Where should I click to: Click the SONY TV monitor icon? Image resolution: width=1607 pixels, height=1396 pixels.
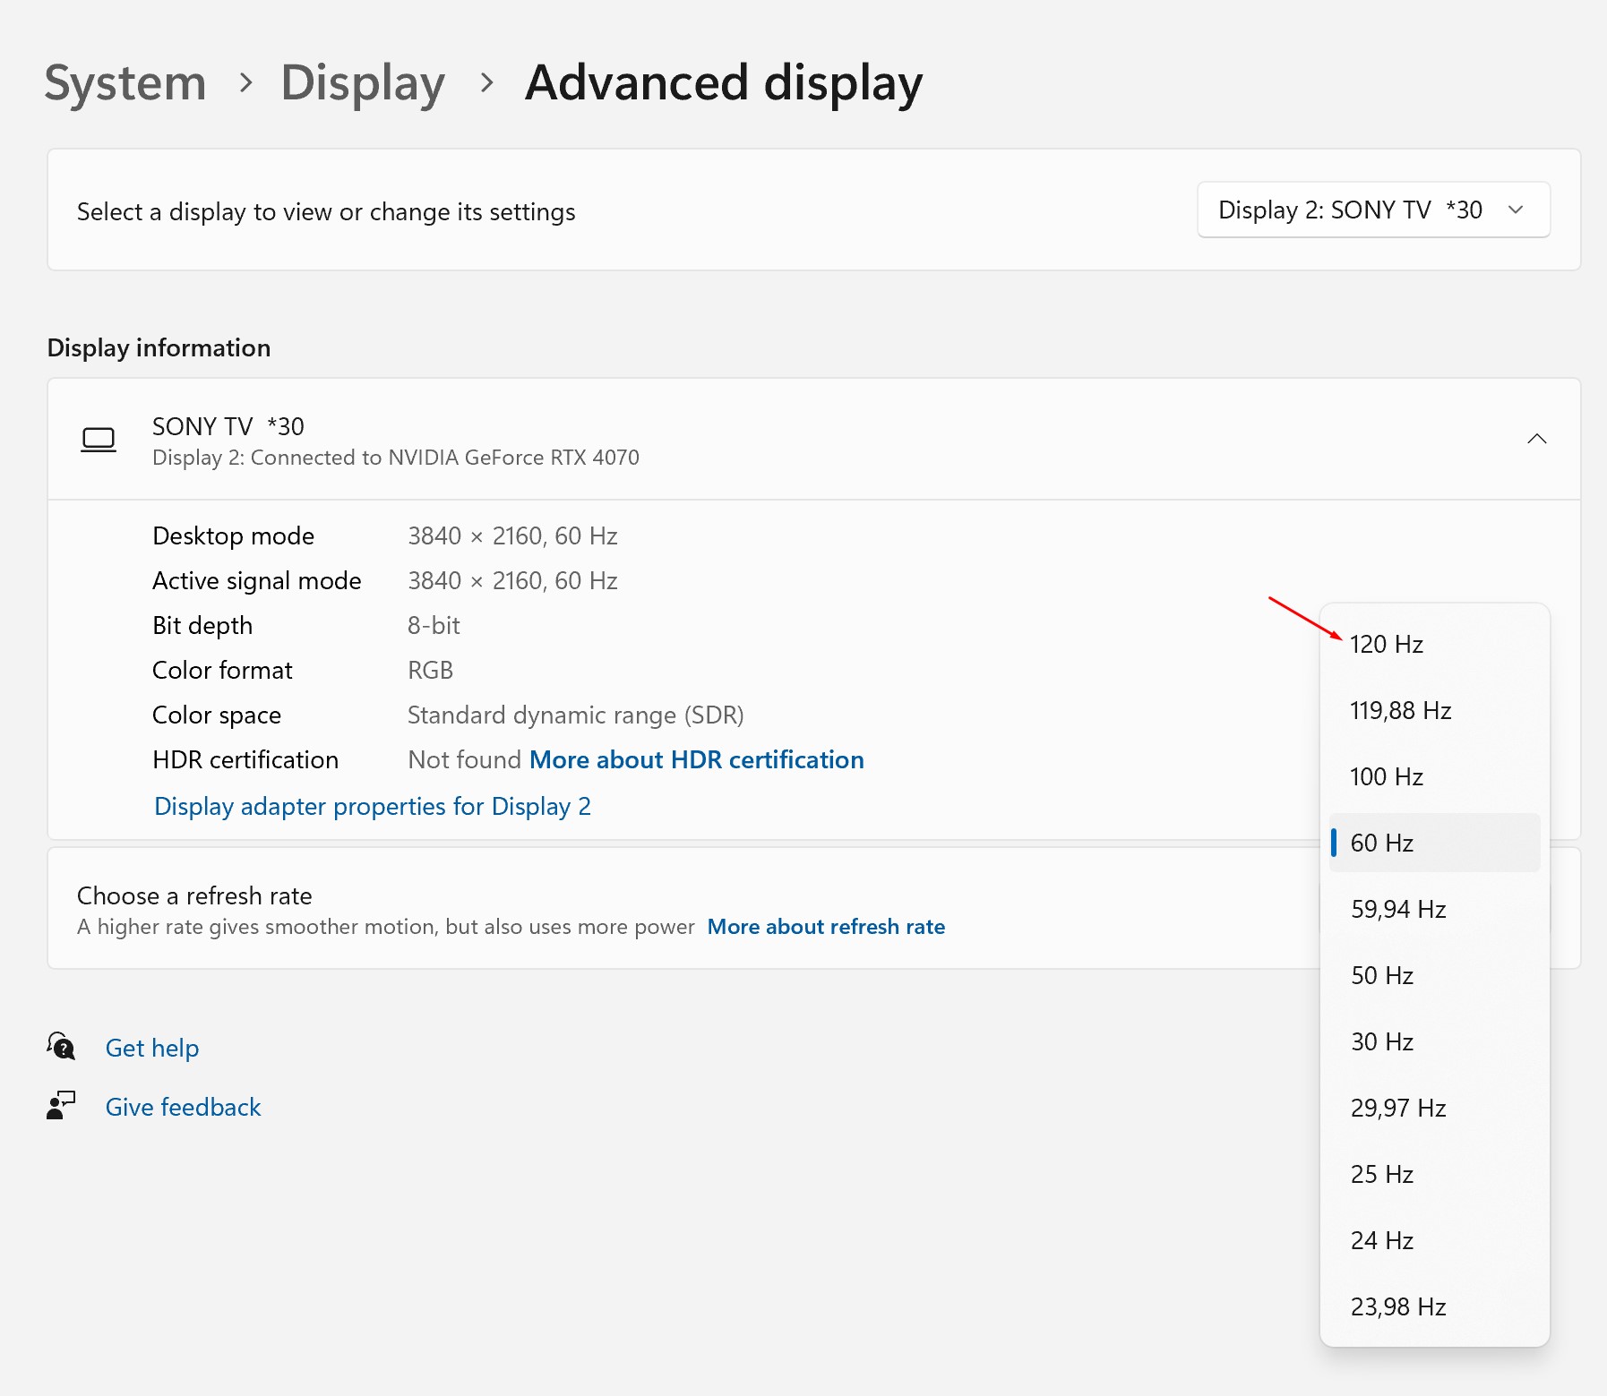99,440
